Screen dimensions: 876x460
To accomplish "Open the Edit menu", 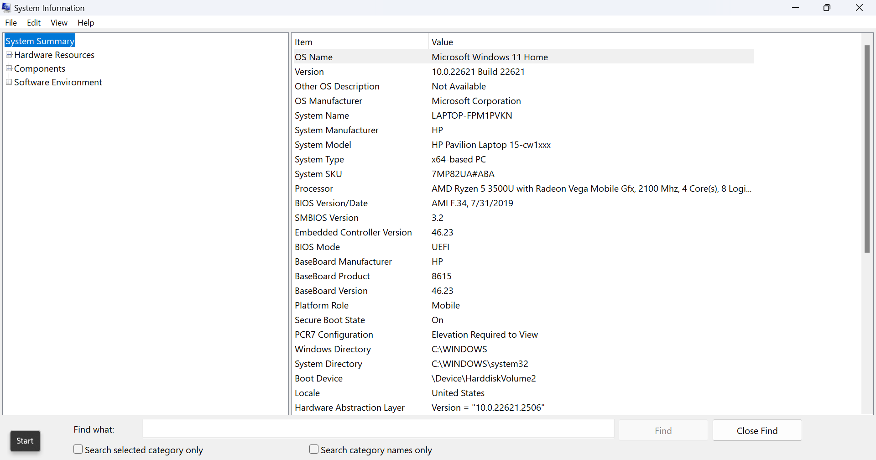I will coord(34,23).
